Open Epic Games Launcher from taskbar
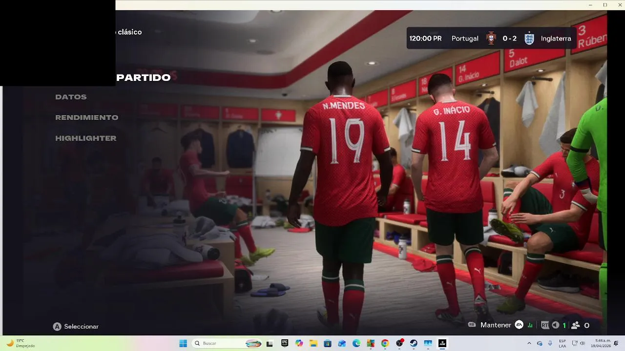Image resolution: width=625 pixels, height=351 pixels. coord(284,343)
